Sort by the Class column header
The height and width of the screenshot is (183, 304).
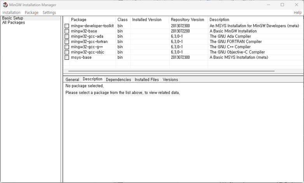click(123, 19)
